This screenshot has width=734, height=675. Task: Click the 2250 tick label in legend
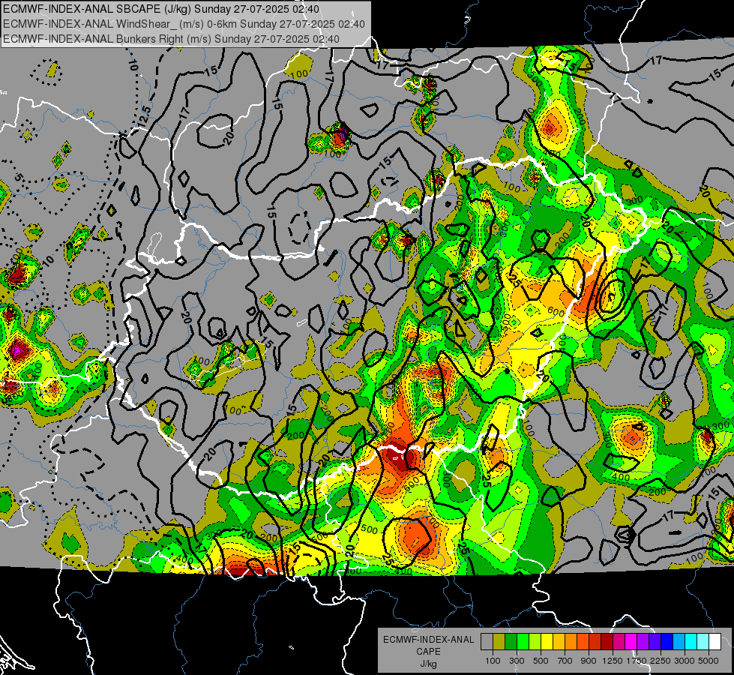click(x=661, y=661)
